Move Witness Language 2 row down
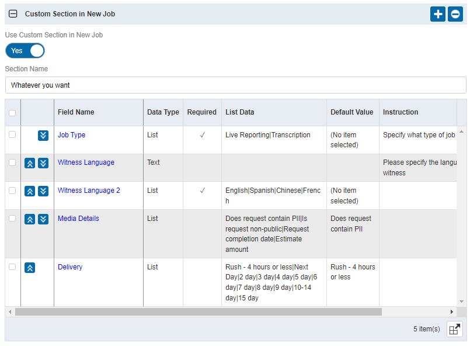The width and height of the screenshot is (470, 346). pos(43,191)
